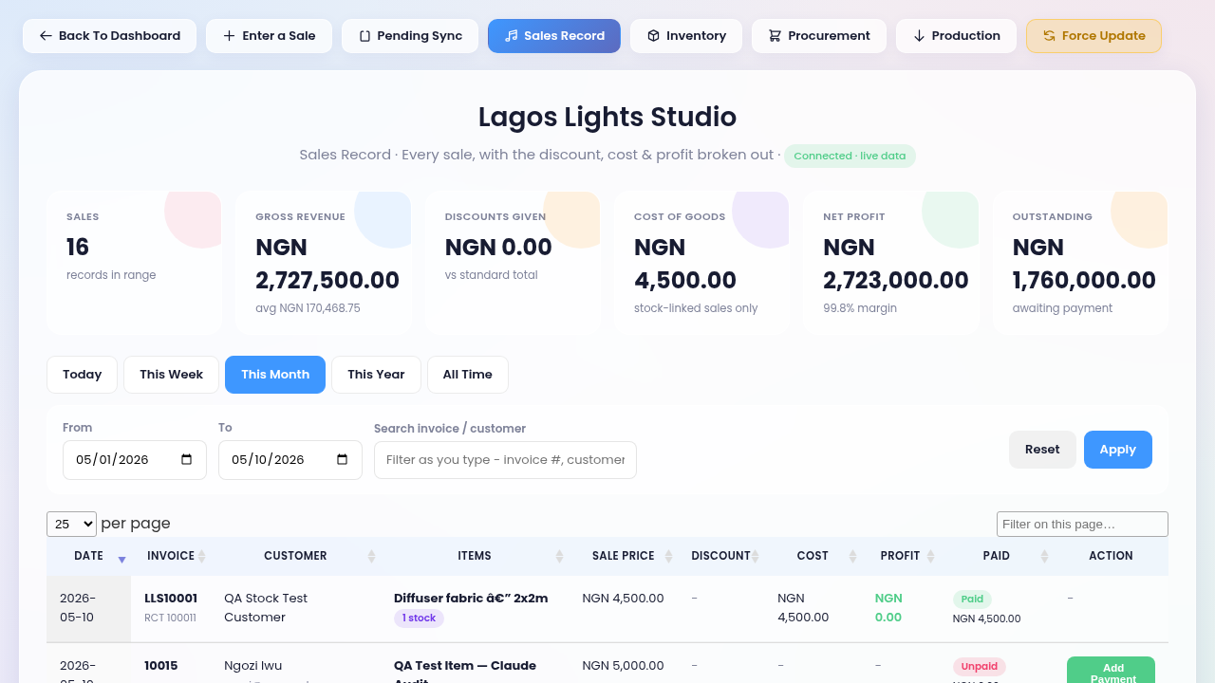The width and height of the screenshot is (1215, 683).
Task: Click invoice number LLS10001
Action: (x=171, y=599)
